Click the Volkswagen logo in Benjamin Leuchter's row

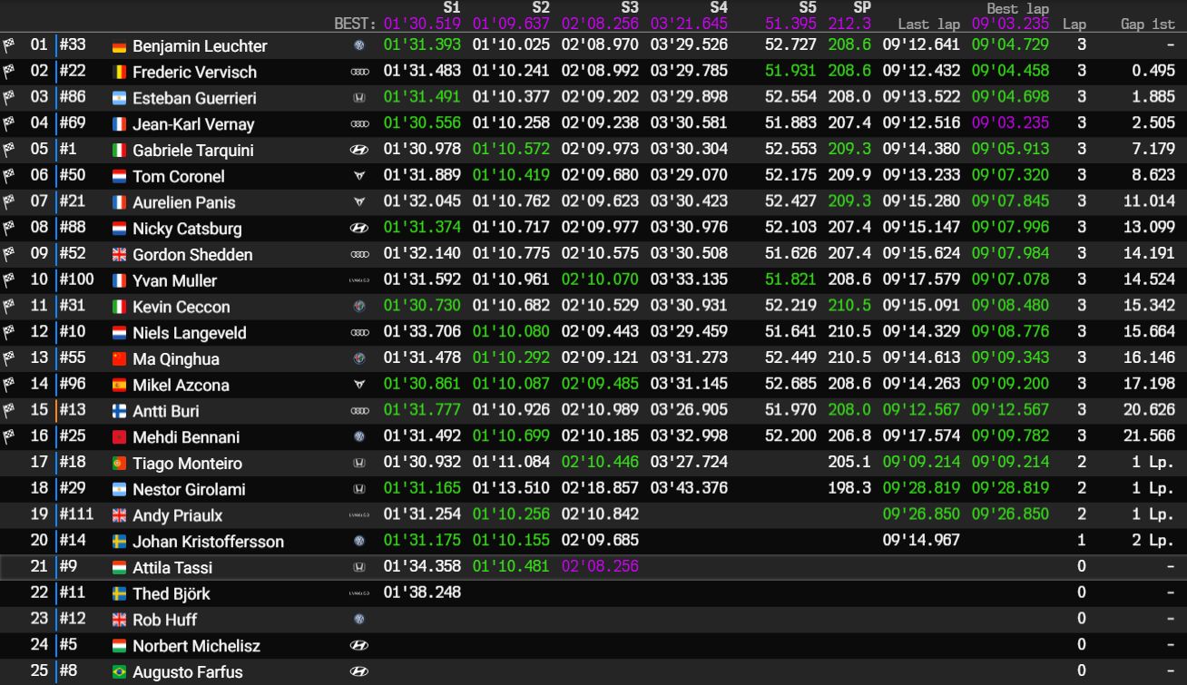click(359, 45)
